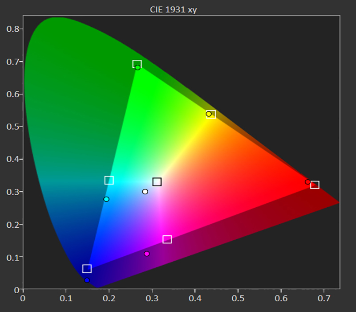Screen dimensions: 356x312
Task: Click the 0.3 label on vertical axis
Action: [x=13, y=192]
